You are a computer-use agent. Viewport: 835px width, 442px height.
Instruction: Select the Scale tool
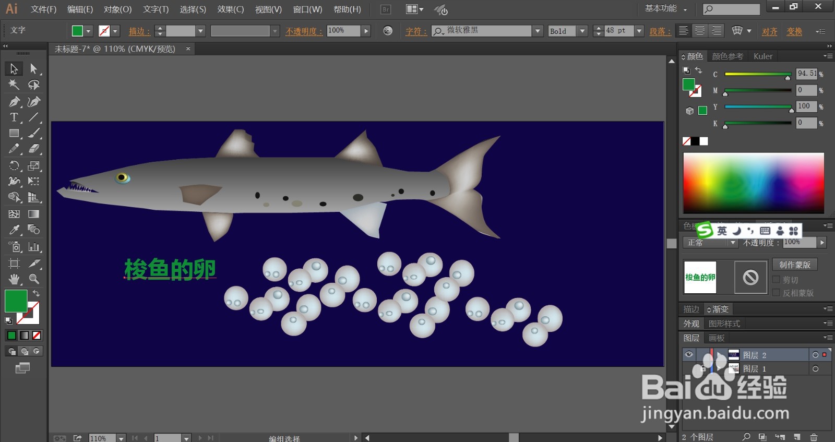coord(34,165)
